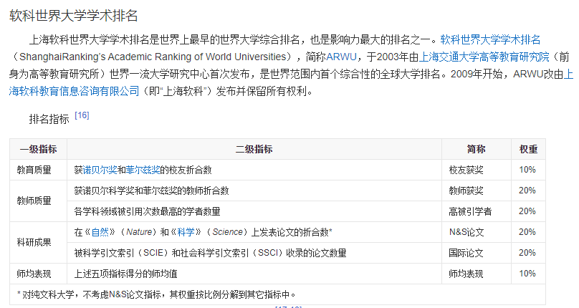Follow the 自然 journal link
Image resolution: width=579 pixels, height=308 pixels.
(x=100, y=232)
